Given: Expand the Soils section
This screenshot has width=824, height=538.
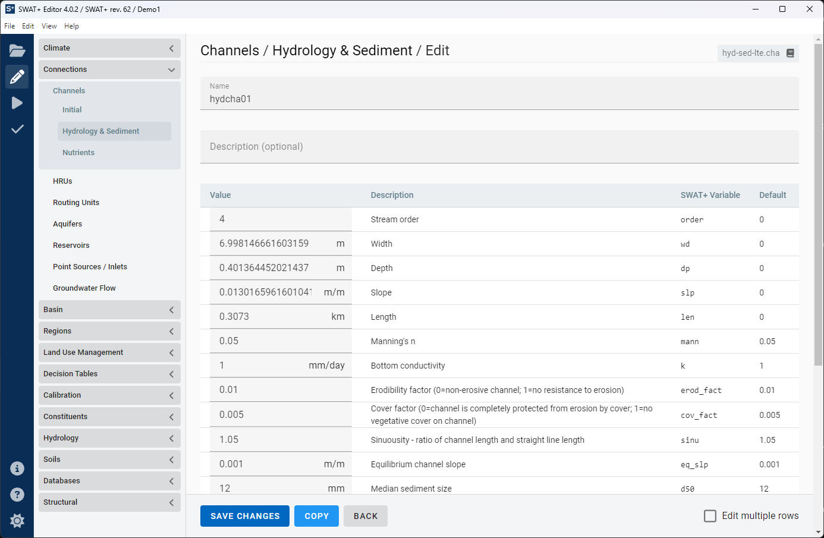Looking at the screenshot, I should tap(109, 460).
